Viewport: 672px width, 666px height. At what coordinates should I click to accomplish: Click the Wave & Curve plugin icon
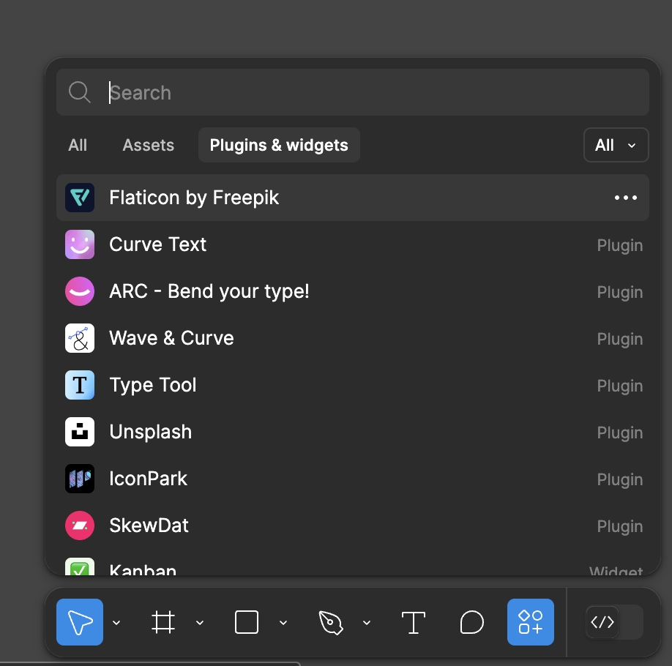click(x=80, y=338)
